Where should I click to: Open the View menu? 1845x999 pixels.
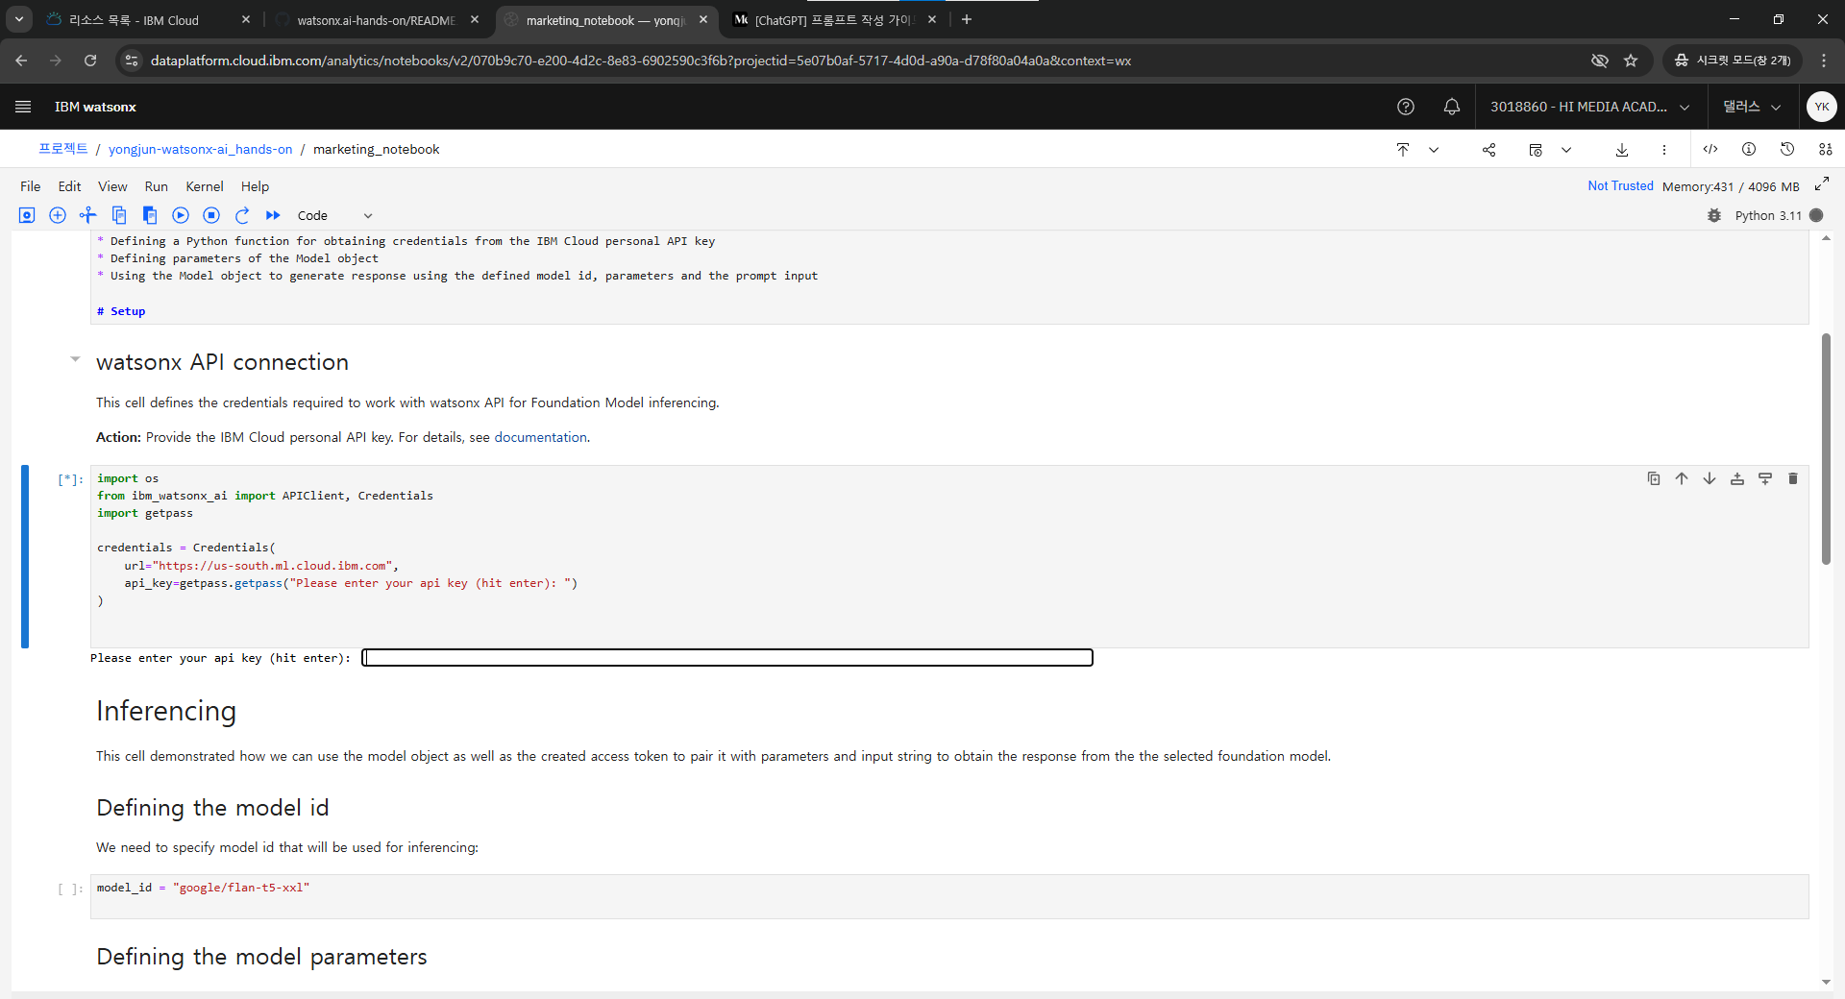(x=112, y=186)
